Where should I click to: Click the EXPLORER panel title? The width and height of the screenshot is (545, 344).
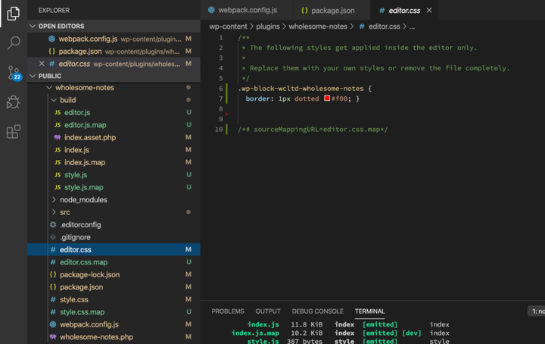(x=54, y=11)
